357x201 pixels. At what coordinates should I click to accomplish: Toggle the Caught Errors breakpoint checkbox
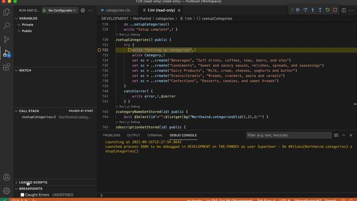[x=22, y=195]
